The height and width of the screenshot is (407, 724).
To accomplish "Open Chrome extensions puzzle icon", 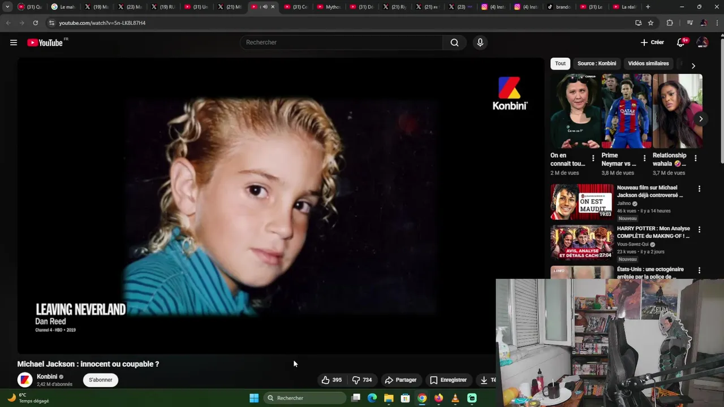I will (x=670, y=23).
